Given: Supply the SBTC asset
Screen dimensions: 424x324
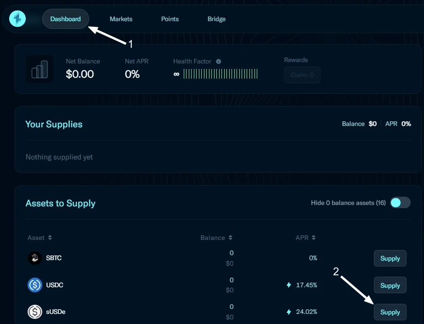Looking at the screenshot, I should click(x=390, y=258).
